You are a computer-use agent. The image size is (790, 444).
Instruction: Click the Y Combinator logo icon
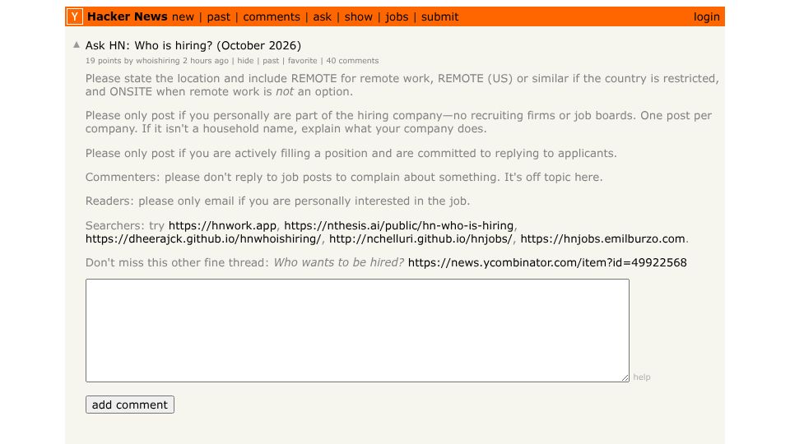pos(75,16)
